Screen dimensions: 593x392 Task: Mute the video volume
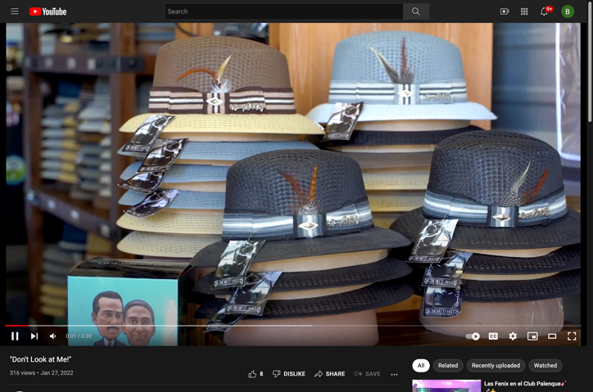(53, 336)
